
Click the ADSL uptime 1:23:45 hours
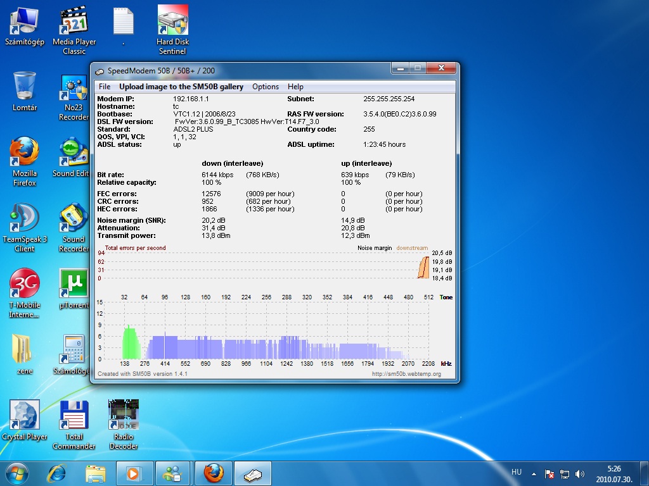384,145
